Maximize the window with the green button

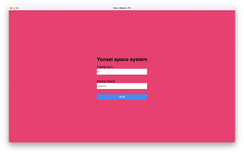pyautogui.click(x=17, y=8)
